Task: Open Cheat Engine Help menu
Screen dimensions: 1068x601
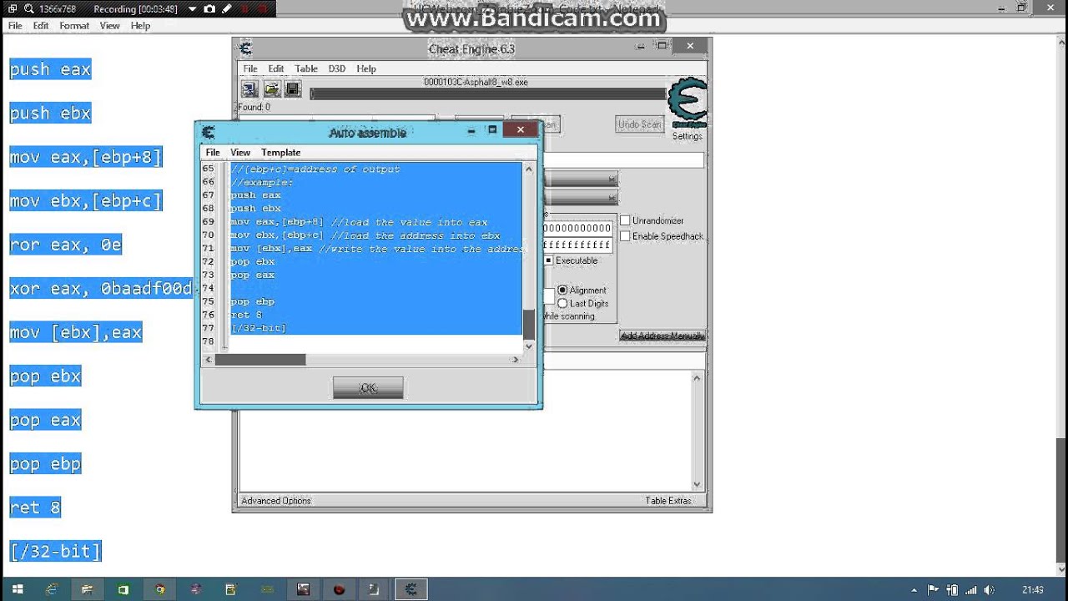Action: coord(366,68)
